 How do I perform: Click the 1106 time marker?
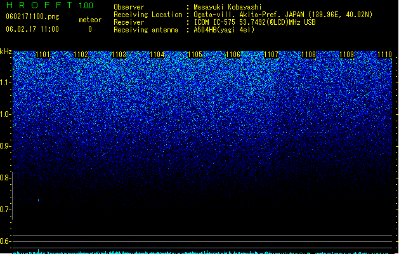[233, 55]
